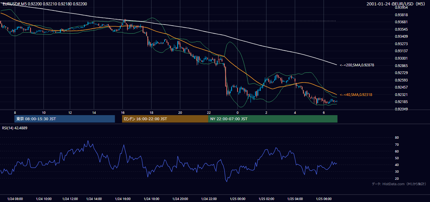430x202 pixels.
Task: Click price level 0.92729 on the axis
Action: 401,73
